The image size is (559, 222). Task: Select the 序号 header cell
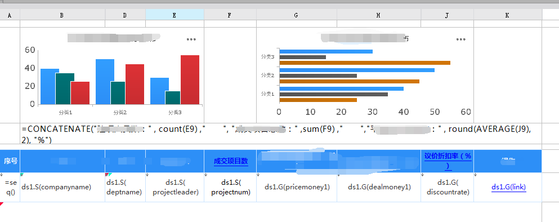pyautogui.click(x=10, y=161)
